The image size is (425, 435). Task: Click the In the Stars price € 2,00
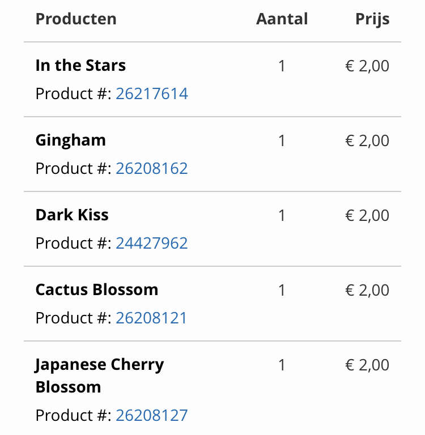pos(367,66)
